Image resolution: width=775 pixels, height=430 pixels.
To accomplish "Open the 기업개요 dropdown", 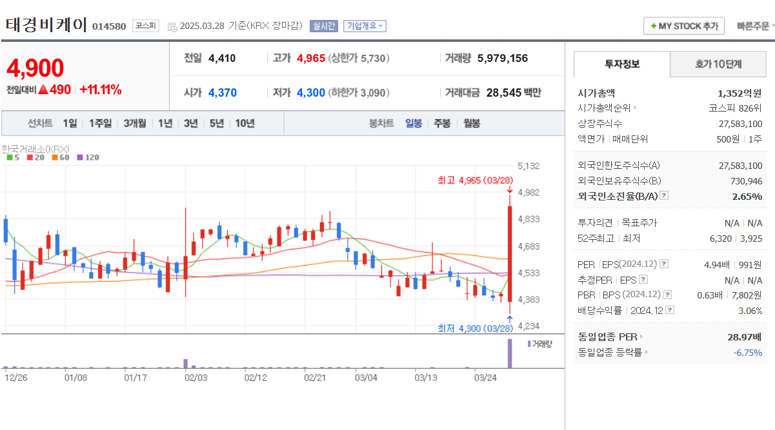I will point(365,26).
